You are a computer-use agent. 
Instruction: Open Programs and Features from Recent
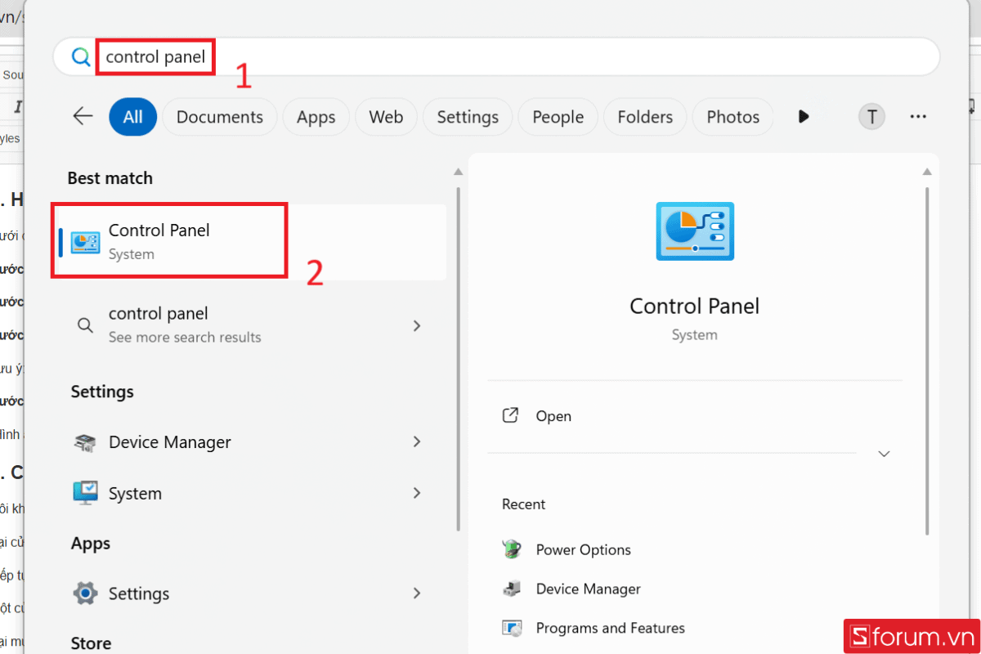tap(610, 628)
